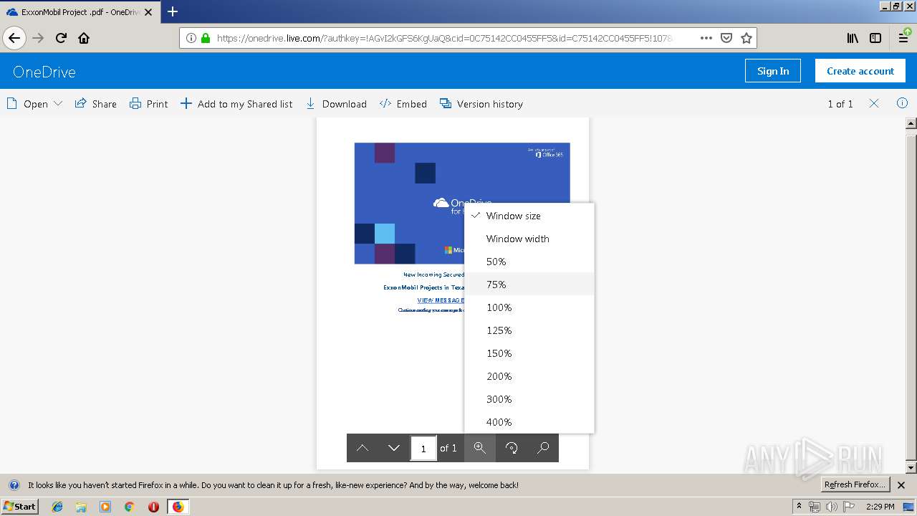Viewport: 917px width, 516px height.
Task: Bookmark this page with star icon
Action: tap(746, 38)
